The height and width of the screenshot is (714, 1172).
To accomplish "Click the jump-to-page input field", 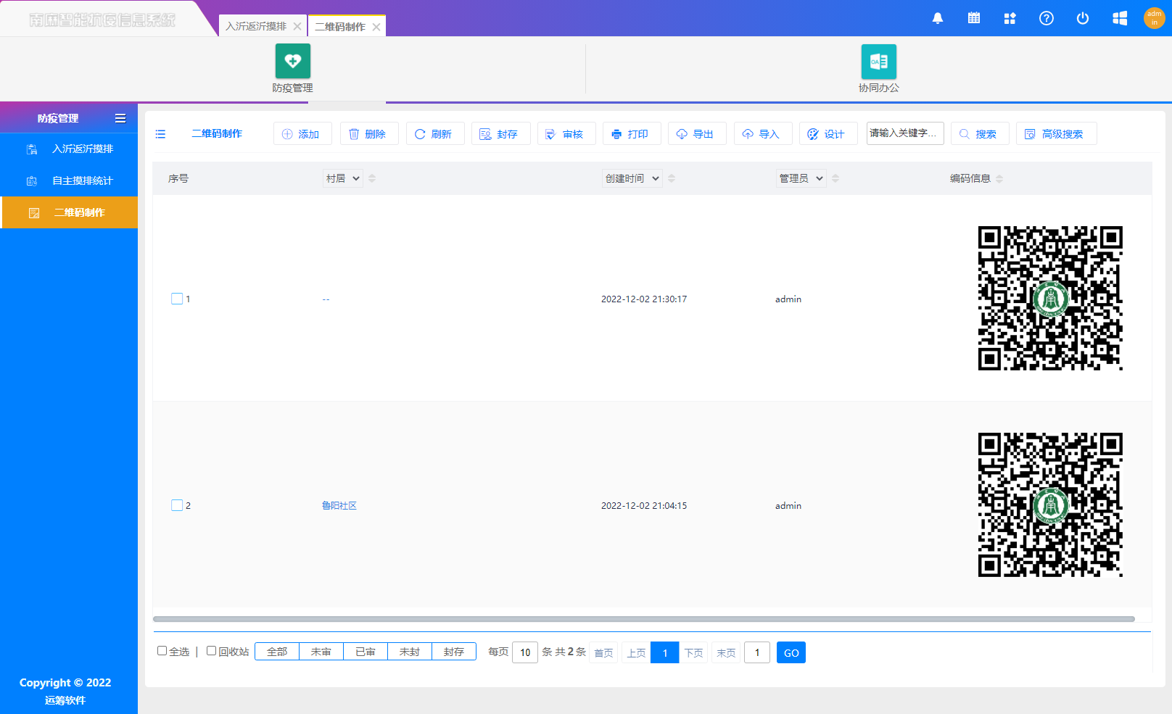I will click(x=757, y=652).
